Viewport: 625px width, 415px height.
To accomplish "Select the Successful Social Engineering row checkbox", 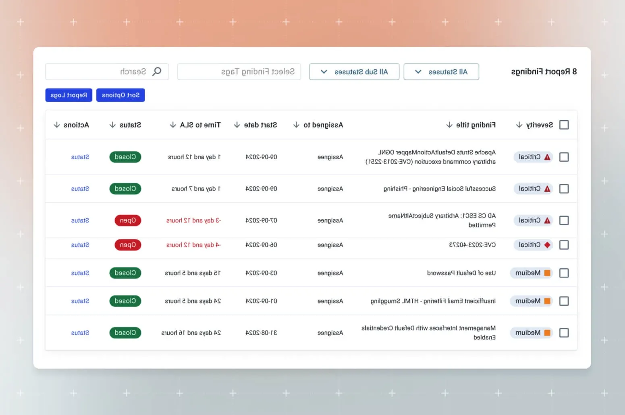I will click(564, 189).
